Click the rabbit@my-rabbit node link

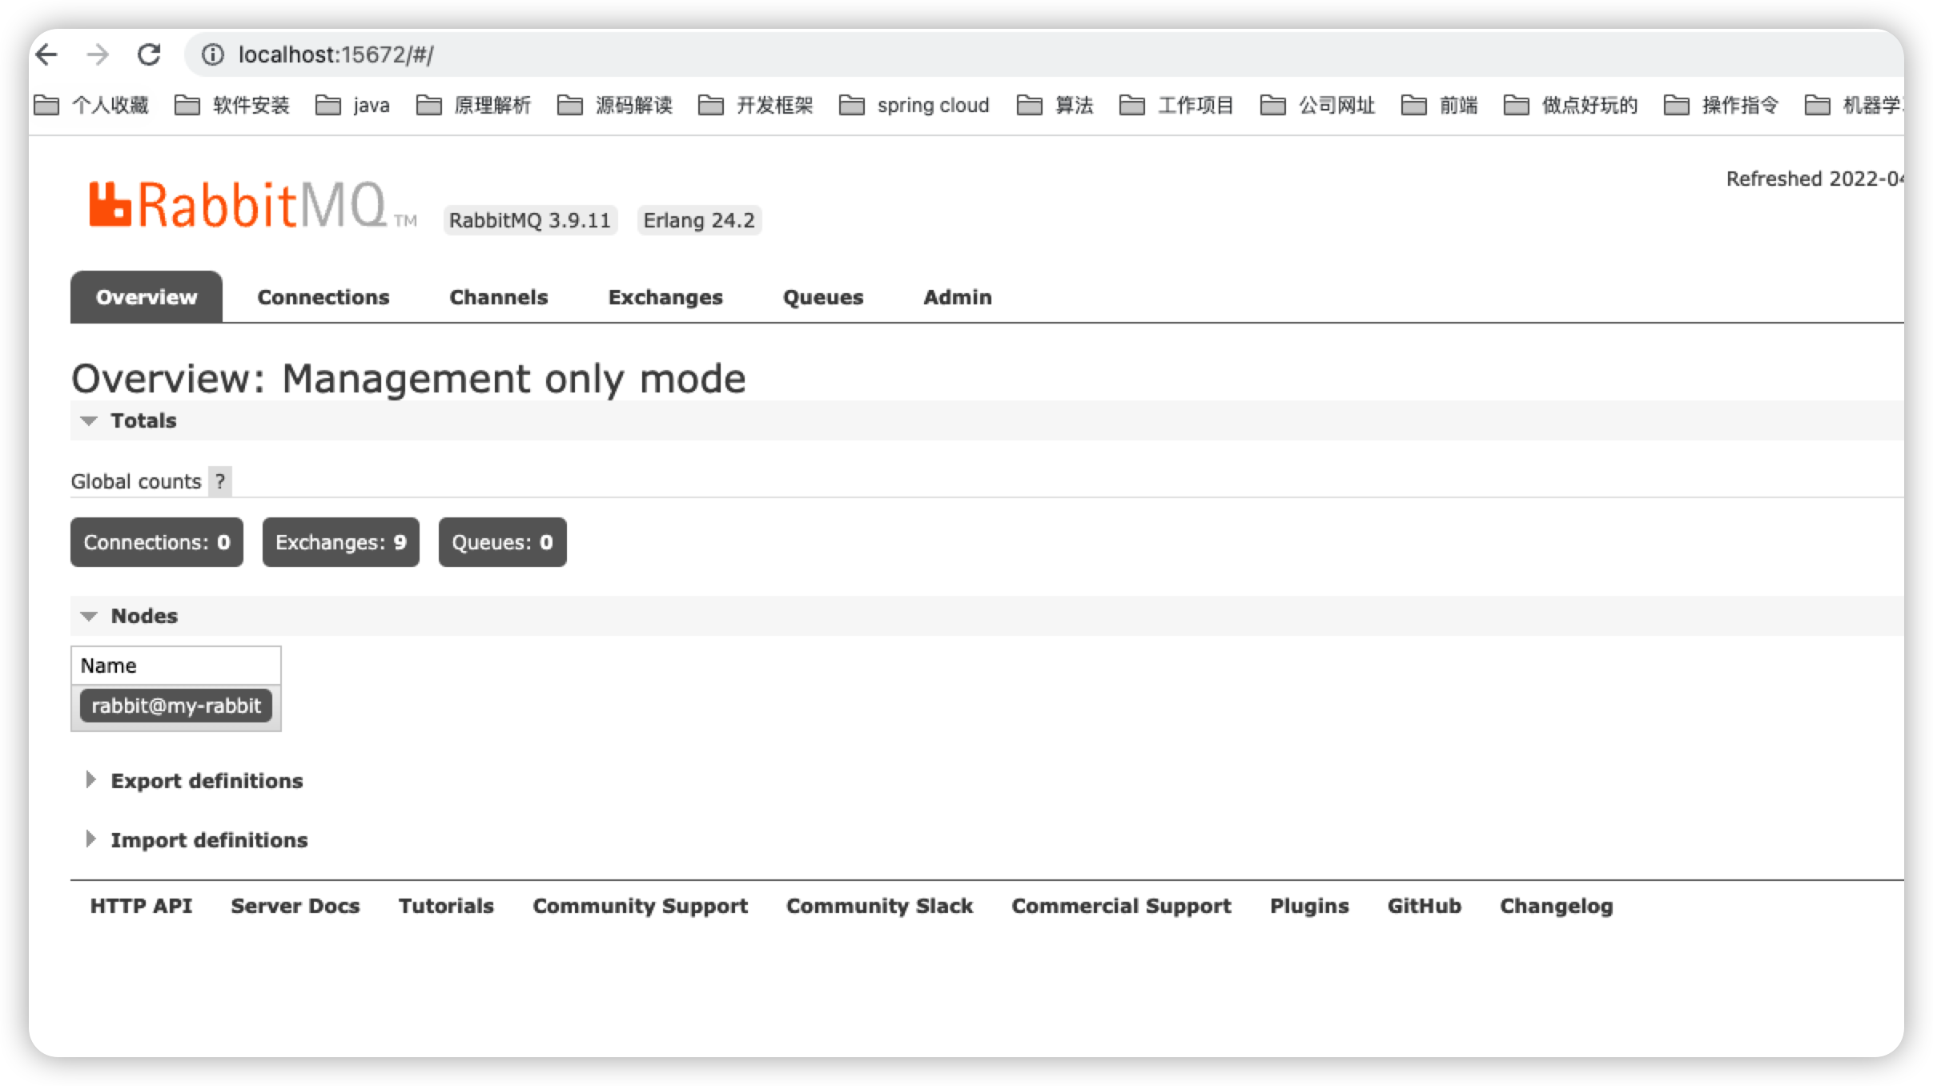(176, 706)
